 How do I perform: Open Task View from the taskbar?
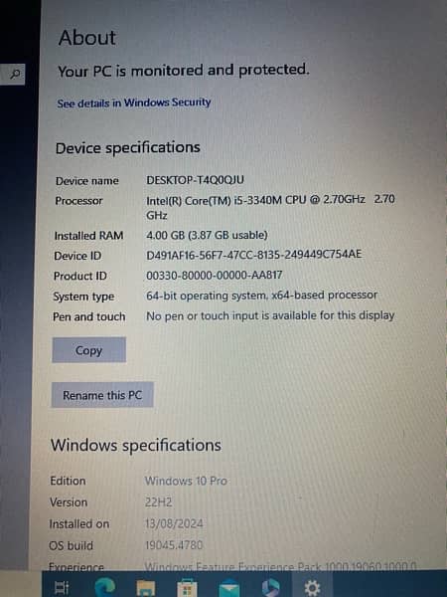point(62,587)
